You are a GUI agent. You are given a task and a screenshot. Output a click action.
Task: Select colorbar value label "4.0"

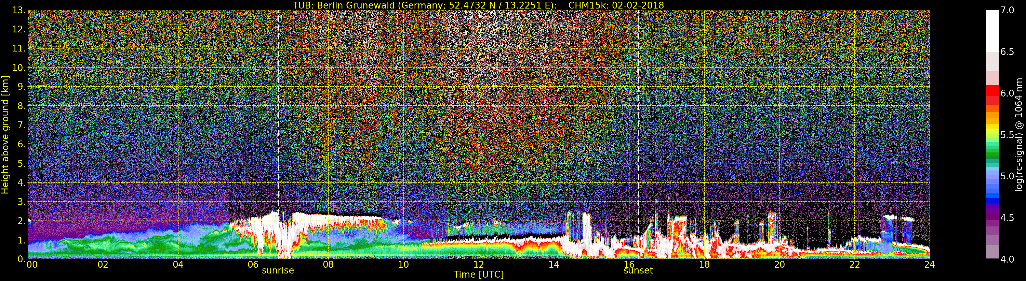point(1007,259)
